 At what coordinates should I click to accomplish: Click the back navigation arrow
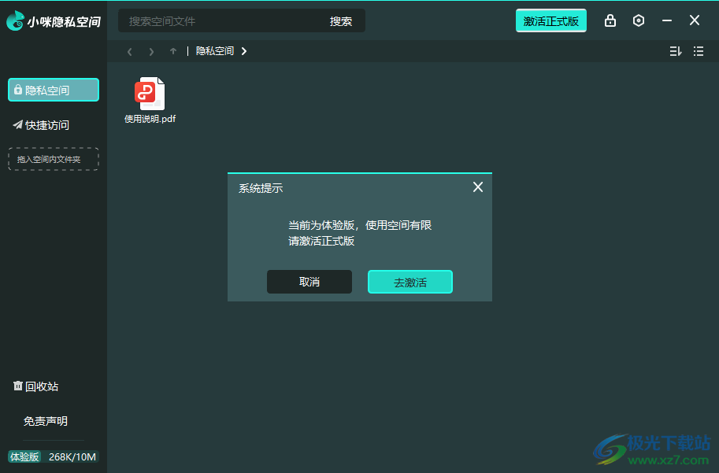[x=129, y=51]
